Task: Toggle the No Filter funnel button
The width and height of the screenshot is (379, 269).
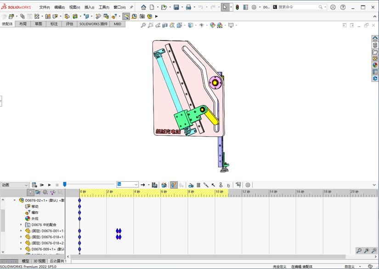Action: (x=30, y=193)
